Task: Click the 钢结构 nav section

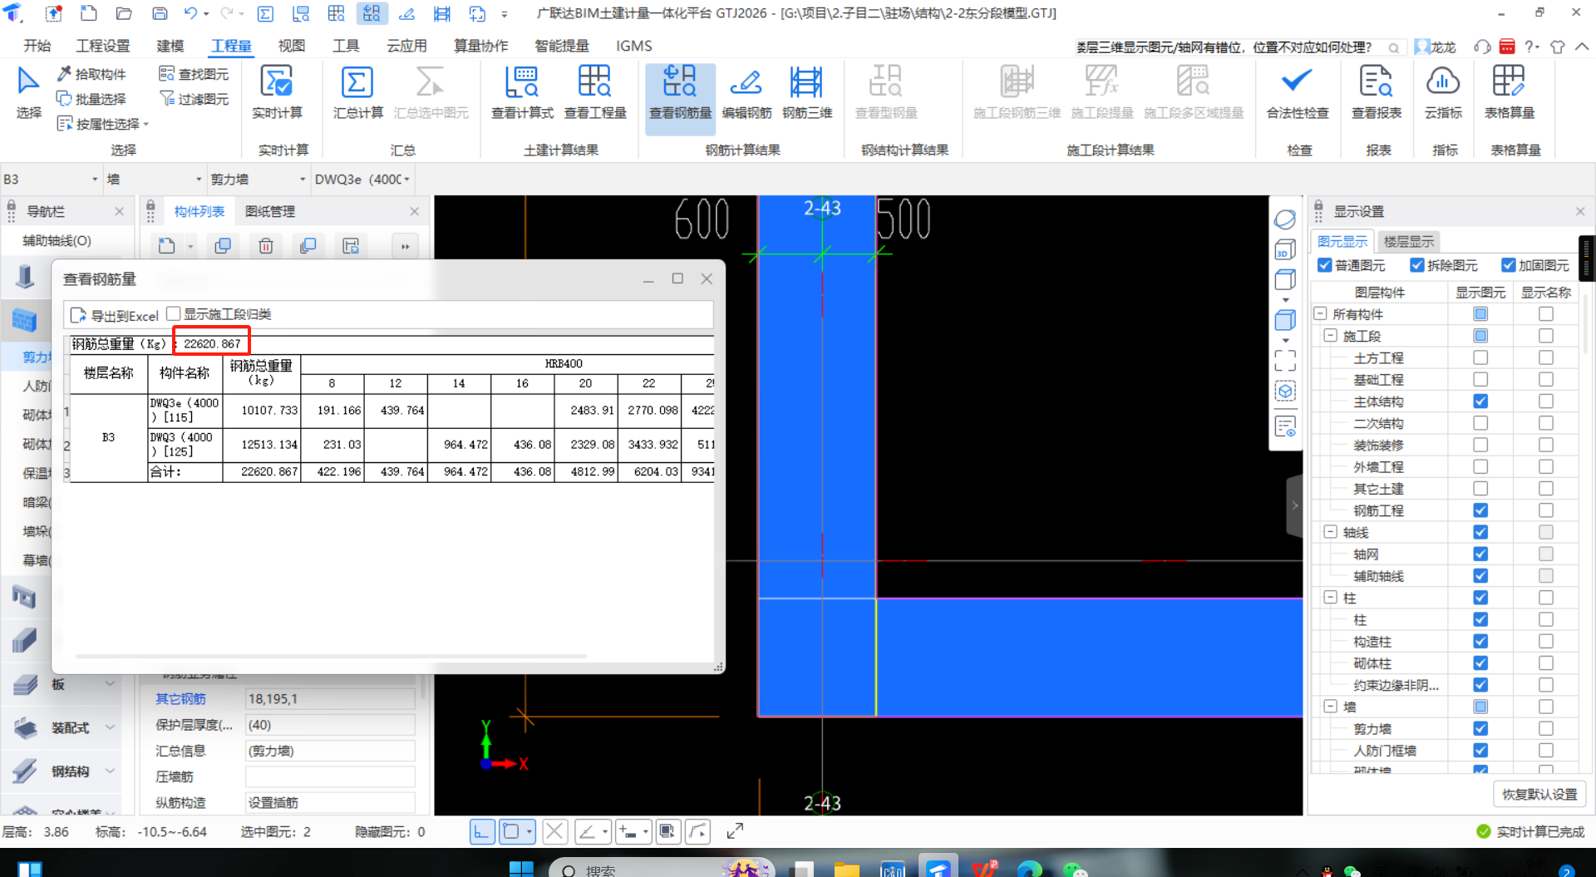Action: click(x=62, y=771)
